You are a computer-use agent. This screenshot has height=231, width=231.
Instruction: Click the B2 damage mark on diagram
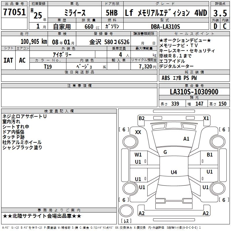[141, 118]
